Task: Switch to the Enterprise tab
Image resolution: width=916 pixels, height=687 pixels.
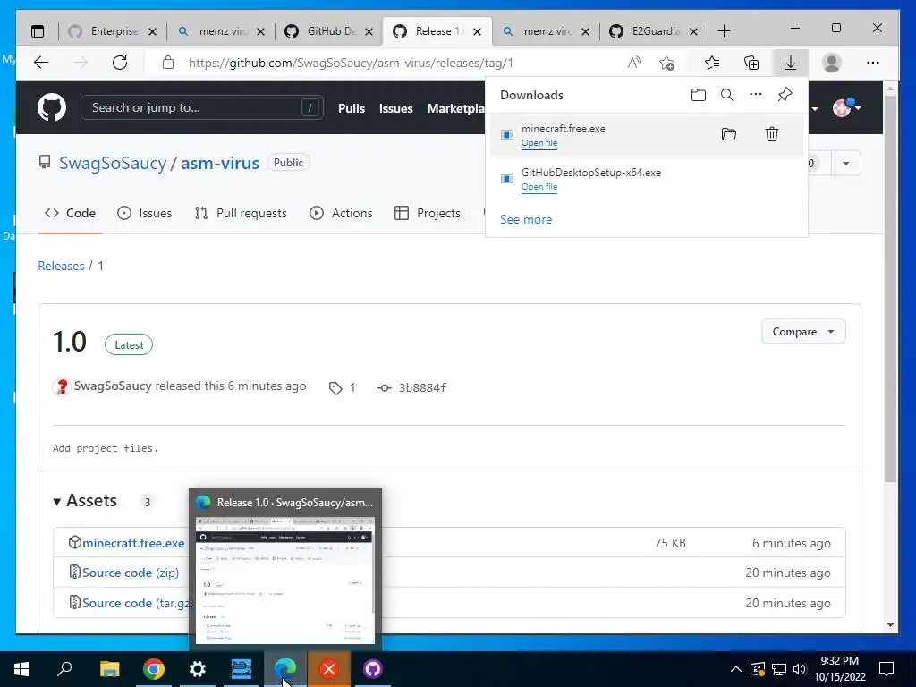Action: point(113,31)
